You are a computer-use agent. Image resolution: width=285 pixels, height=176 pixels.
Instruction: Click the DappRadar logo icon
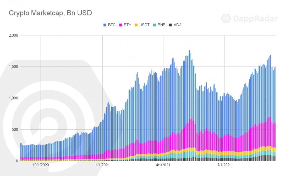[x=226, y=18]
